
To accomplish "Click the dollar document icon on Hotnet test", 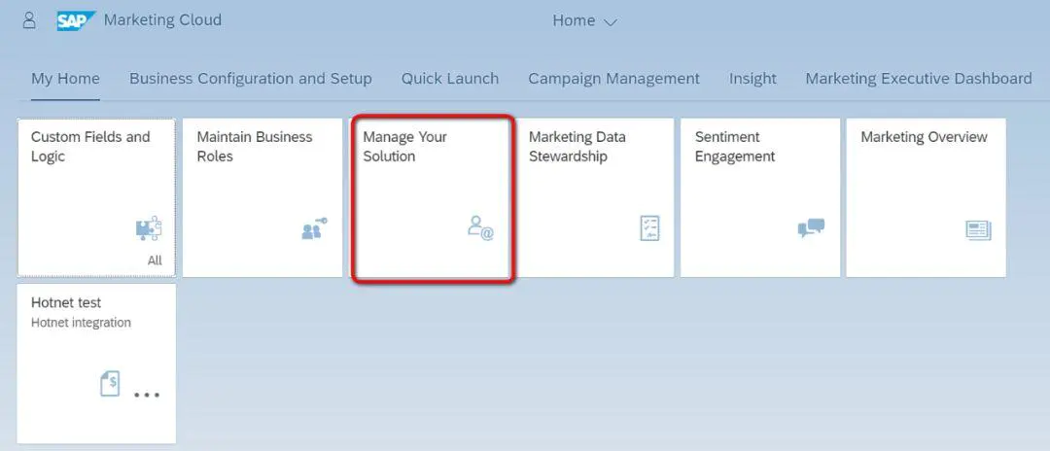I will [x=110, y=384].
